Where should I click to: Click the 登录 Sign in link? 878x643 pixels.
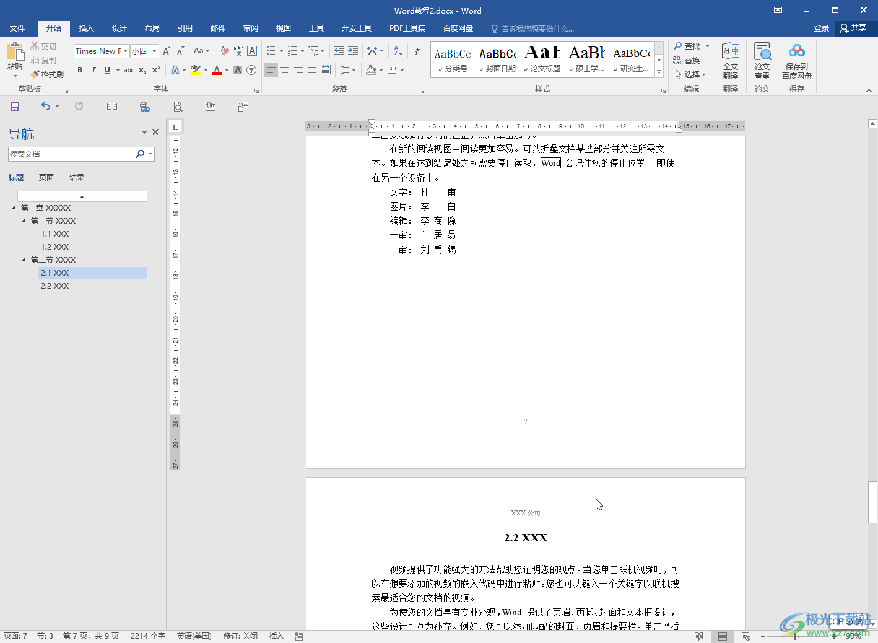(821, 28)
